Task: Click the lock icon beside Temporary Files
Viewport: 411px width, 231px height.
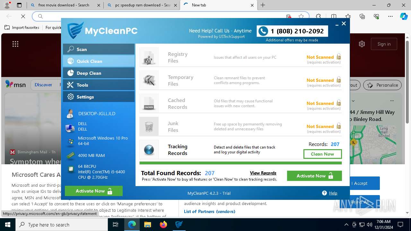Action: click(338, 80)
